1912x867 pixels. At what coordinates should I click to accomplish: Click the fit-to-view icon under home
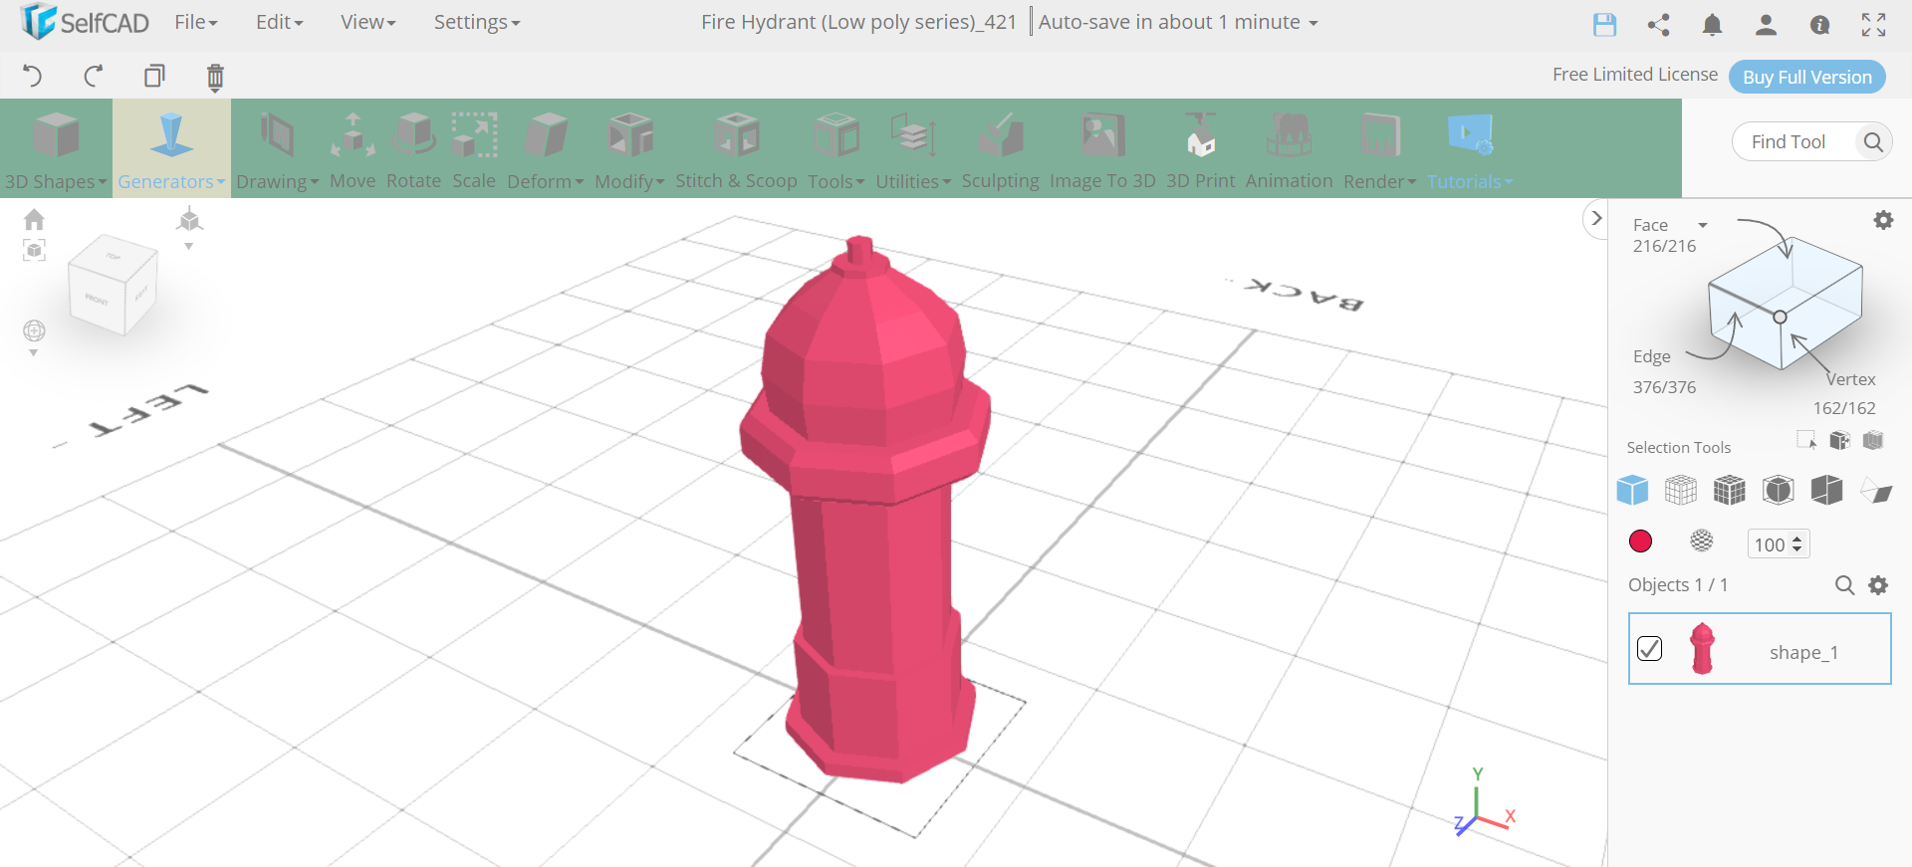pos(34,250)
